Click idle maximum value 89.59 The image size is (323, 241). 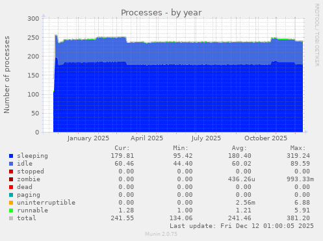[300, 164]
